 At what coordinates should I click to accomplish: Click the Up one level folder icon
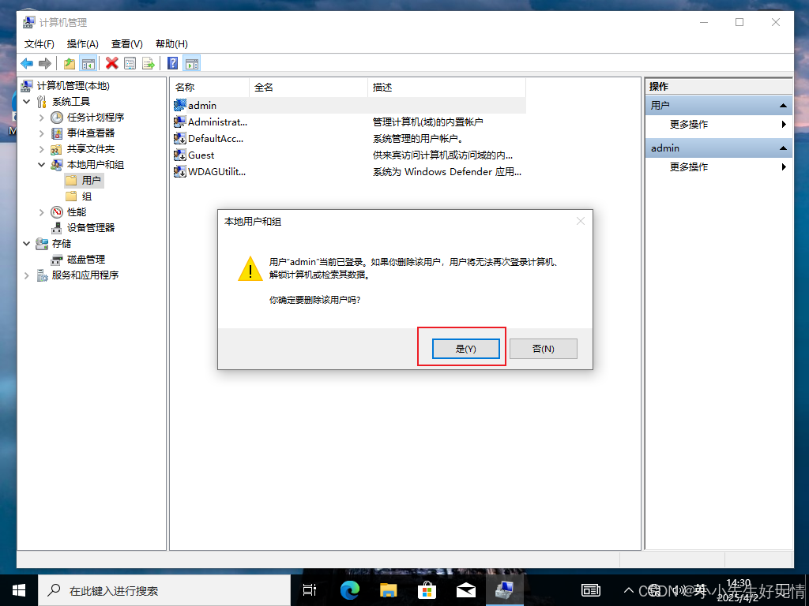tap(70, 63)
